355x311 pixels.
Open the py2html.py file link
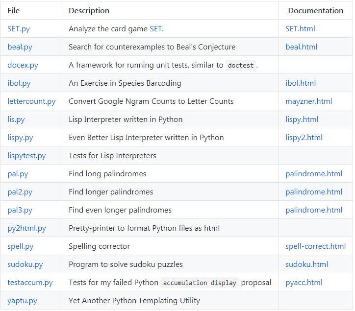tap(26, 228)
